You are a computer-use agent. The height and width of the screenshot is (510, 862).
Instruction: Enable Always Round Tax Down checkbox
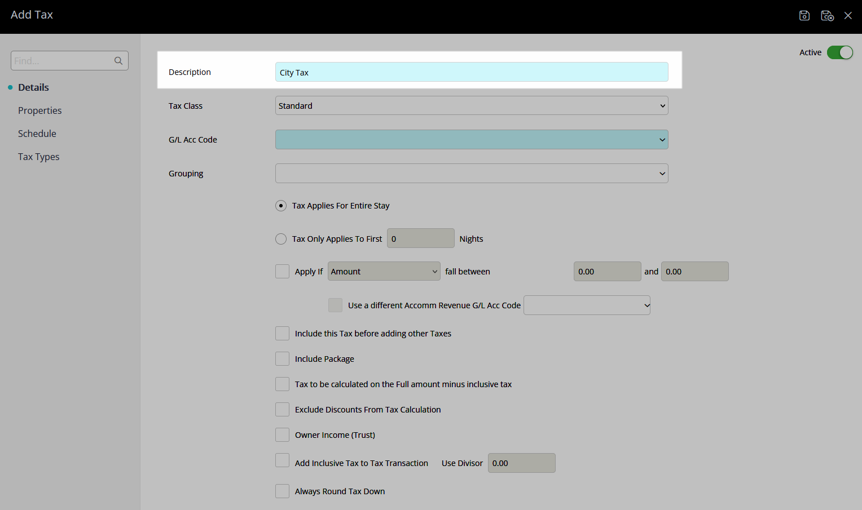(x=282, y=491)
